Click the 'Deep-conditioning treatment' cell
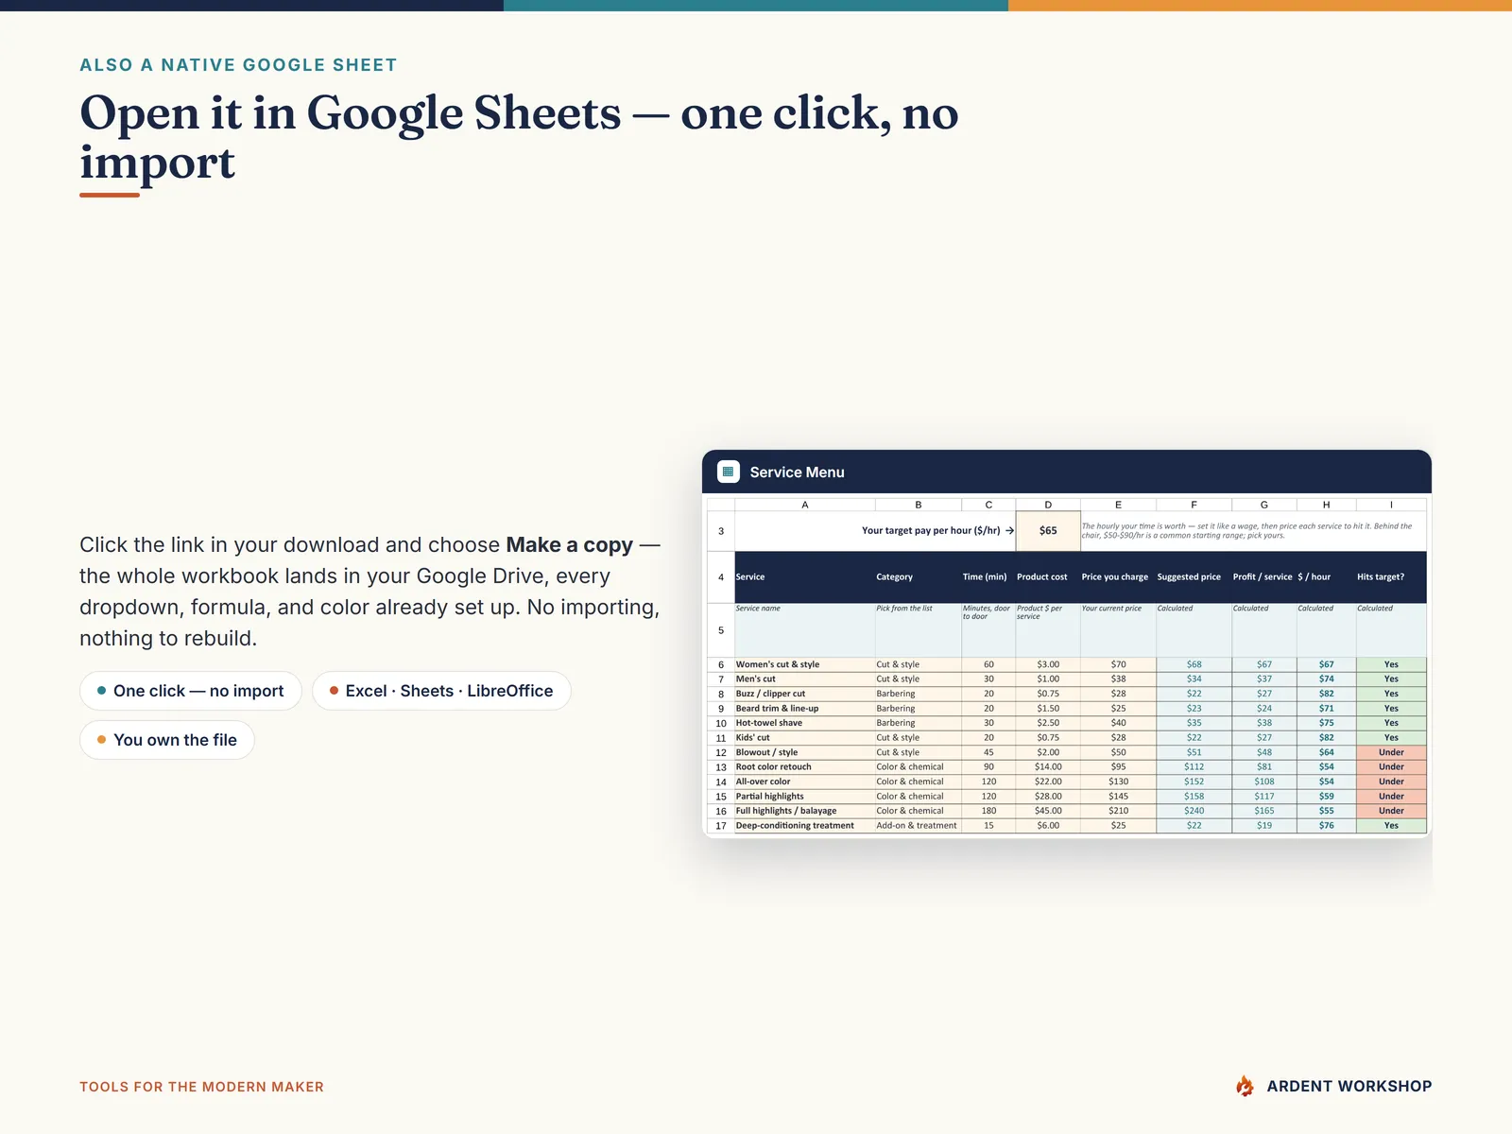1512x1134 pixels. click(805, 826)
